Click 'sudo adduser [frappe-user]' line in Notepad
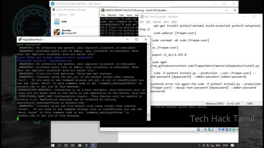The height and width of the screenshot is (148, 264). tap(175, 33)
